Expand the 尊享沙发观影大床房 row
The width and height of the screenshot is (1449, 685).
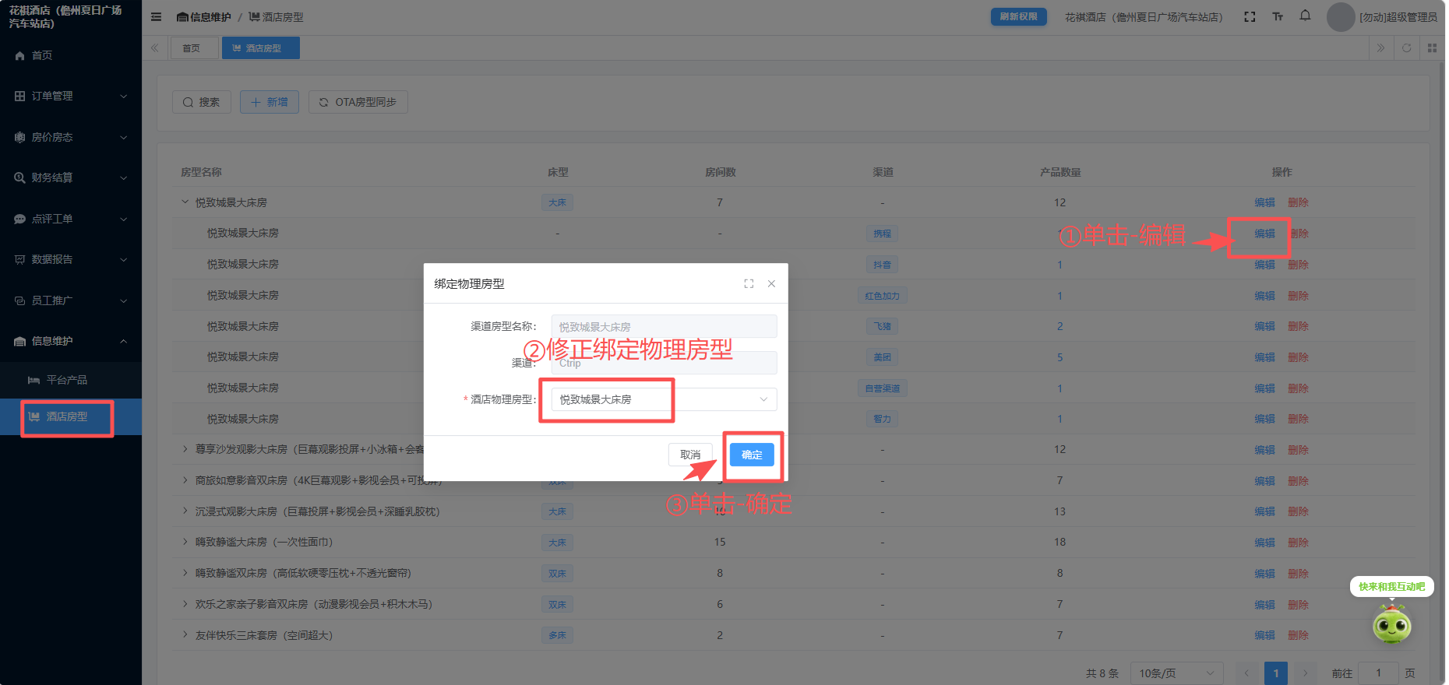tap(185, 448)
